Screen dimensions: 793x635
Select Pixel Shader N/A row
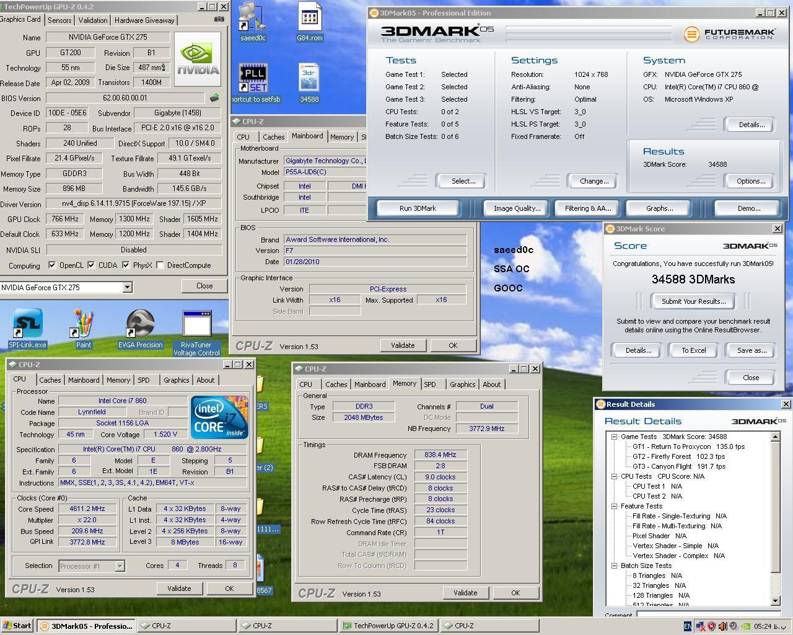659,536
